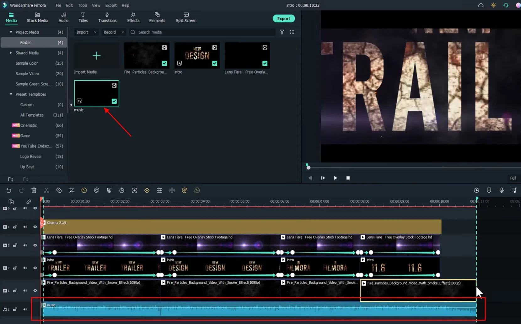Screen dimensions: 521x324
Task: Open the Color palette tool
Action: [x=97, y=190]
